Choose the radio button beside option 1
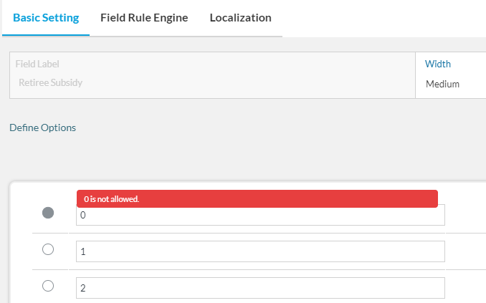Viewport: 486px width, 303px height. [48, 249]
